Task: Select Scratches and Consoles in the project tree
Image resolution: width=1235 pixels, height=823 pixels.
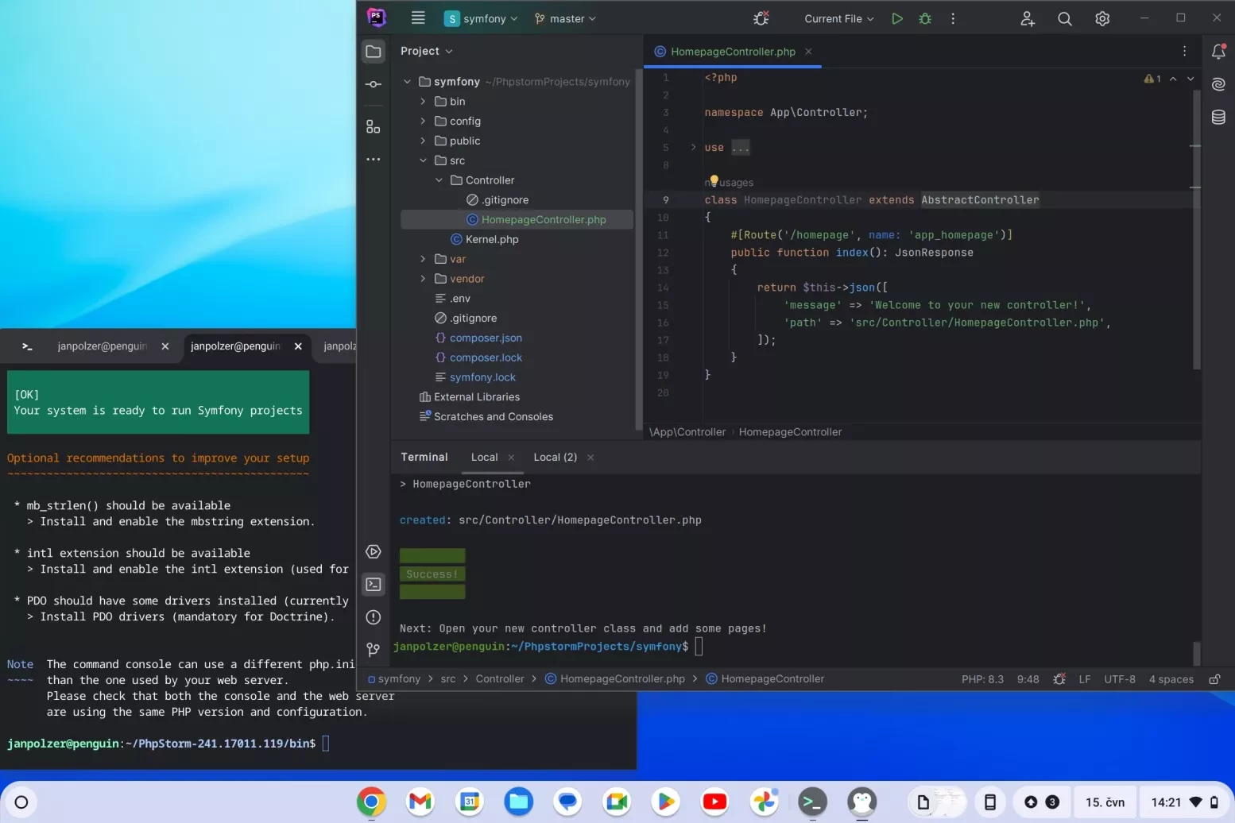Action: 494,417
